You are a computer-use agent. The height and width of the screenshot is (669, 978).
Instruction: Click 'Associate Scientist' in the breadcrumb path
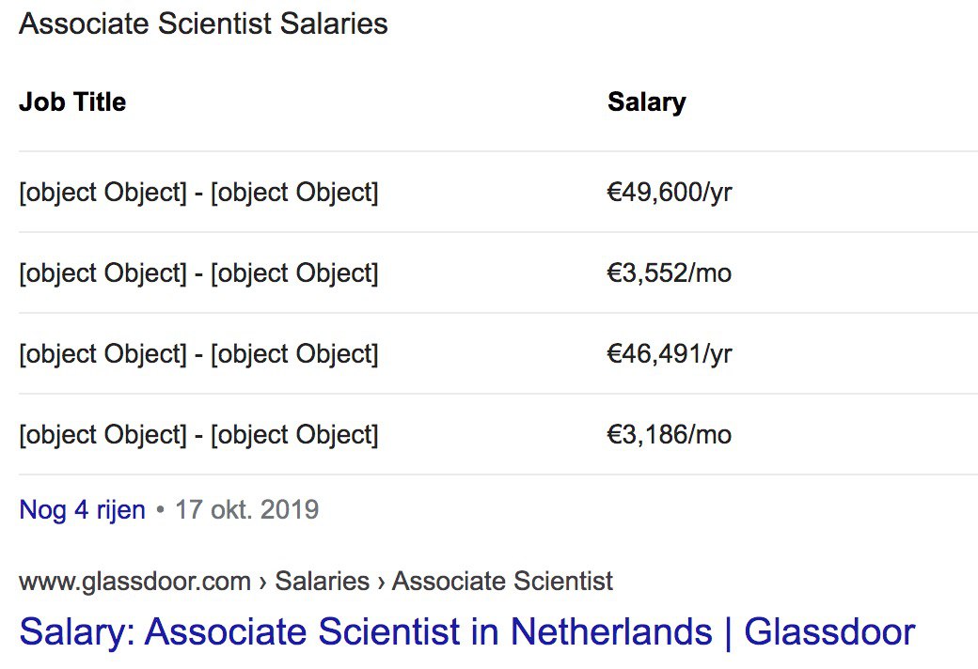coord(502,581)
